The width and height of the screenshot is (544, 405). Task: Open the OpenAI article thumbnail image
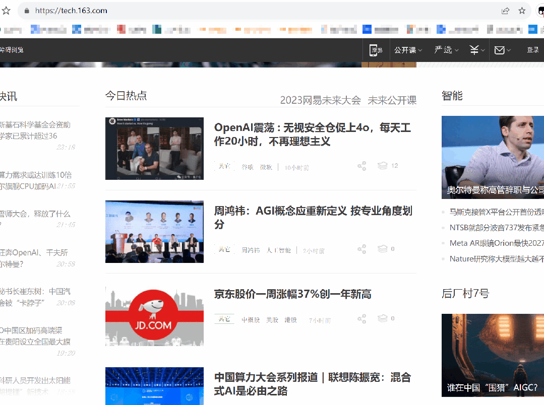point(154,149)
